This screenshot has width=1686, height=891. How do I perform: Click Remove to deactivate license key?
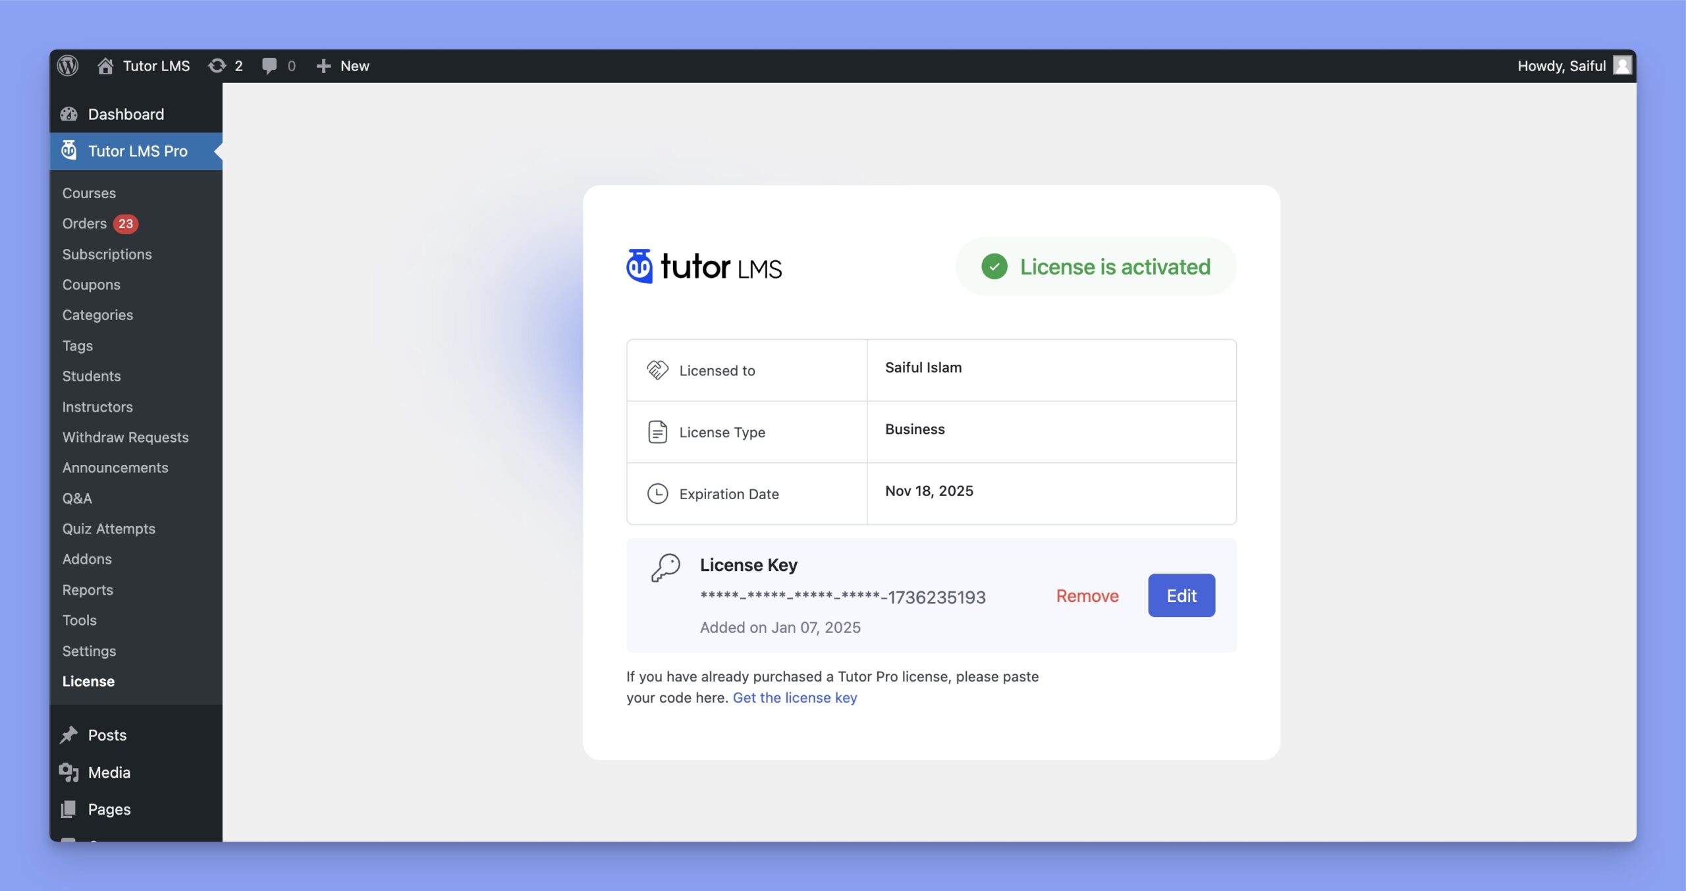[1087, 595]
